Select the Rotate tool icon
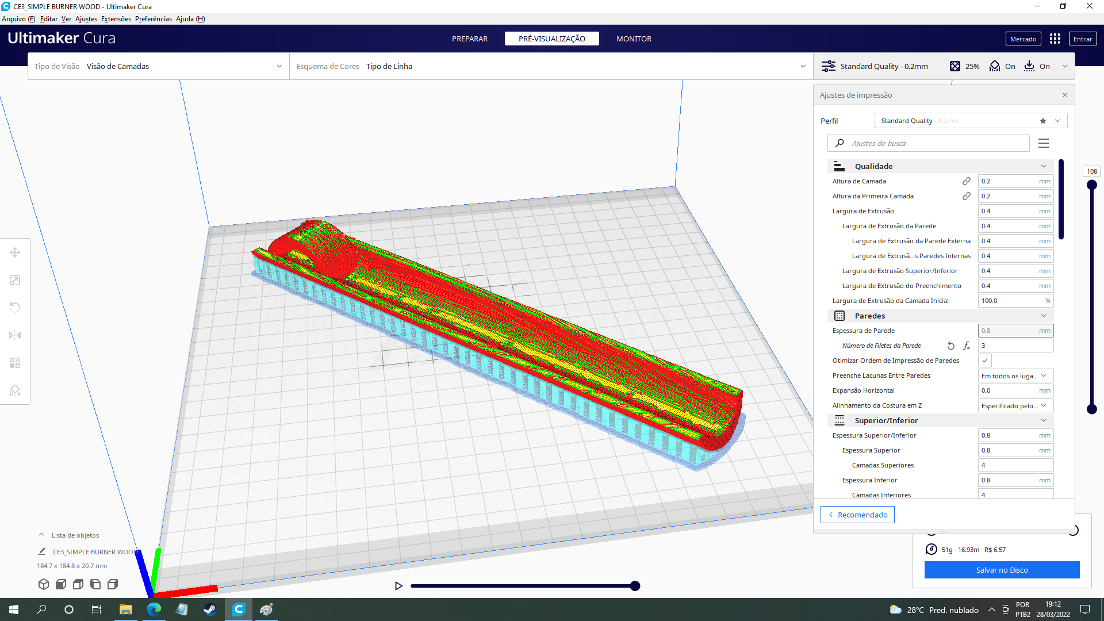 pyautogui.click(x=15, y=308)
